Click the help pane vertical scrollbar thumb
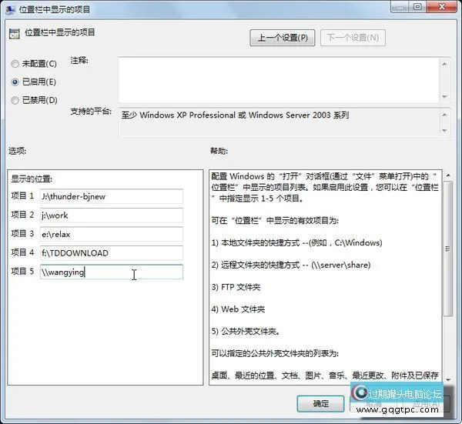 [448, 249]
